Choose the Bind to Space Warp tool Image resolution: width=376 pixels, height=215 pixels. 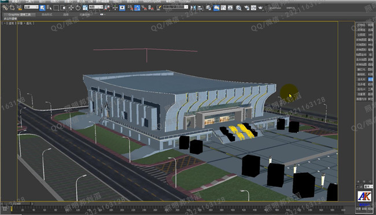[19, 8]
